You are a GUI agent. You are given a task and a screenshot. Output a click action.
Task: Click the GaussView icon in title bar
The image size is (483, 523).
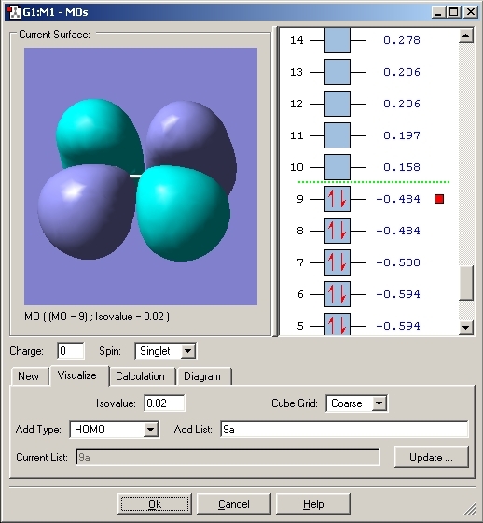pyautogui.click(x=14, y=12)
